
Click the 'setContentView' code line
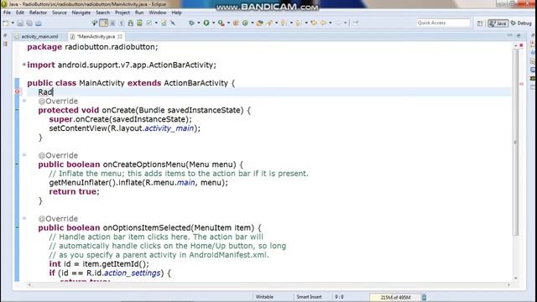[125, 128]
